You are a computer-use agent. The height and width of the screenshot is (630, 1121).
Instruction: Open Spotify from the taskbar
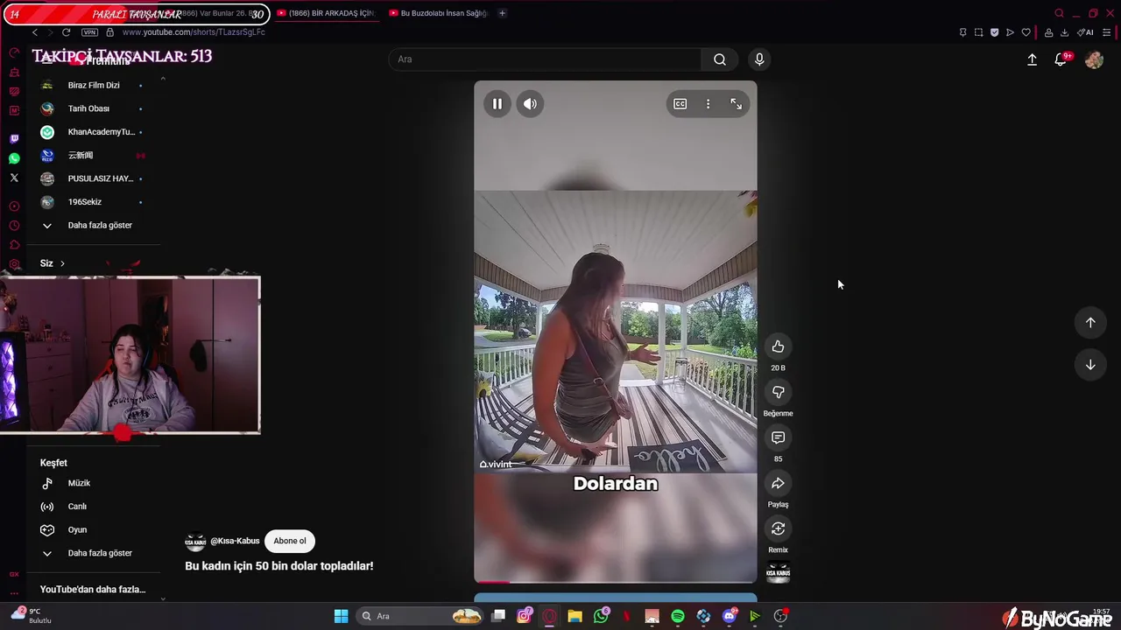coord(678,616)
